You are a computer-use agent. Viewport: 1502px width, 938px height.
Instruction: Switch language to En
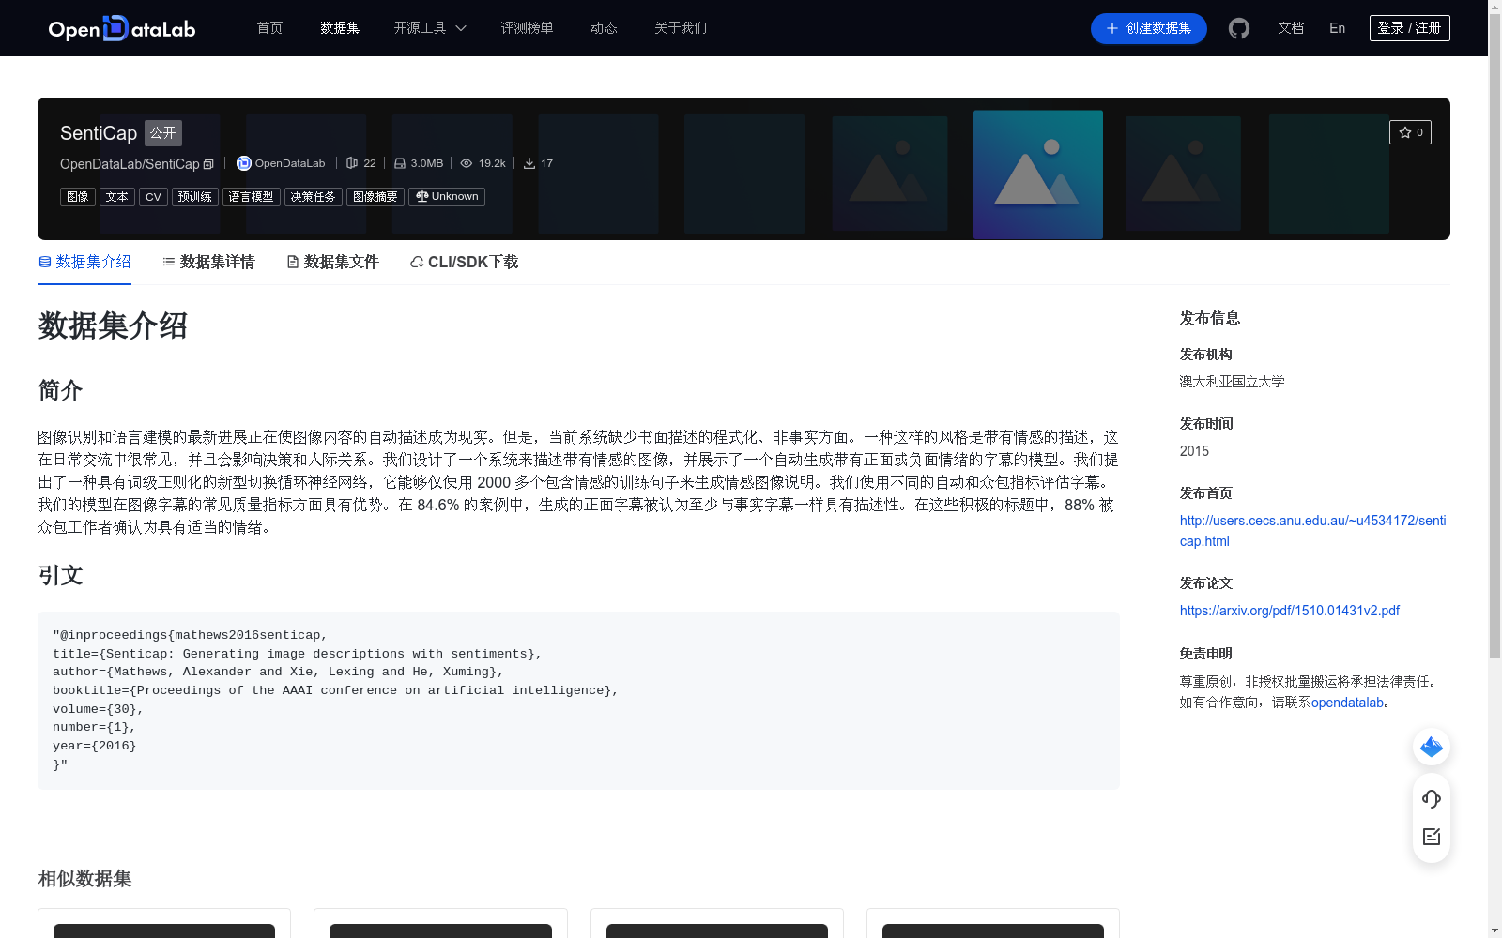[x=1337, y=28]
